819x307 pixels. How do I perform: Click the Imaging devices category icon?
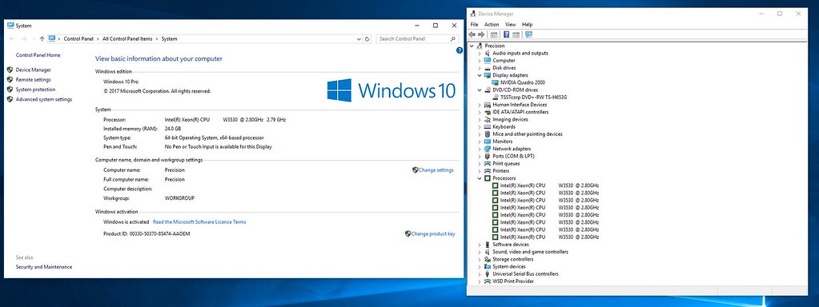coord(488,119)
